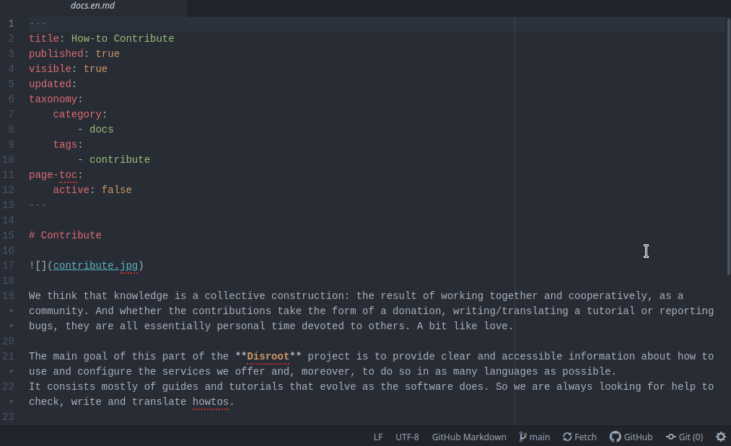The image size is (731, 446).
Task: Click the 'false' value after active
Action: (116, 190)
